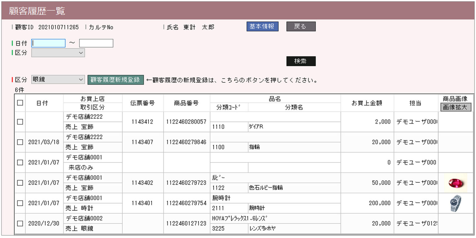Open the empty 区分 filter dropdown

(58, 53)
